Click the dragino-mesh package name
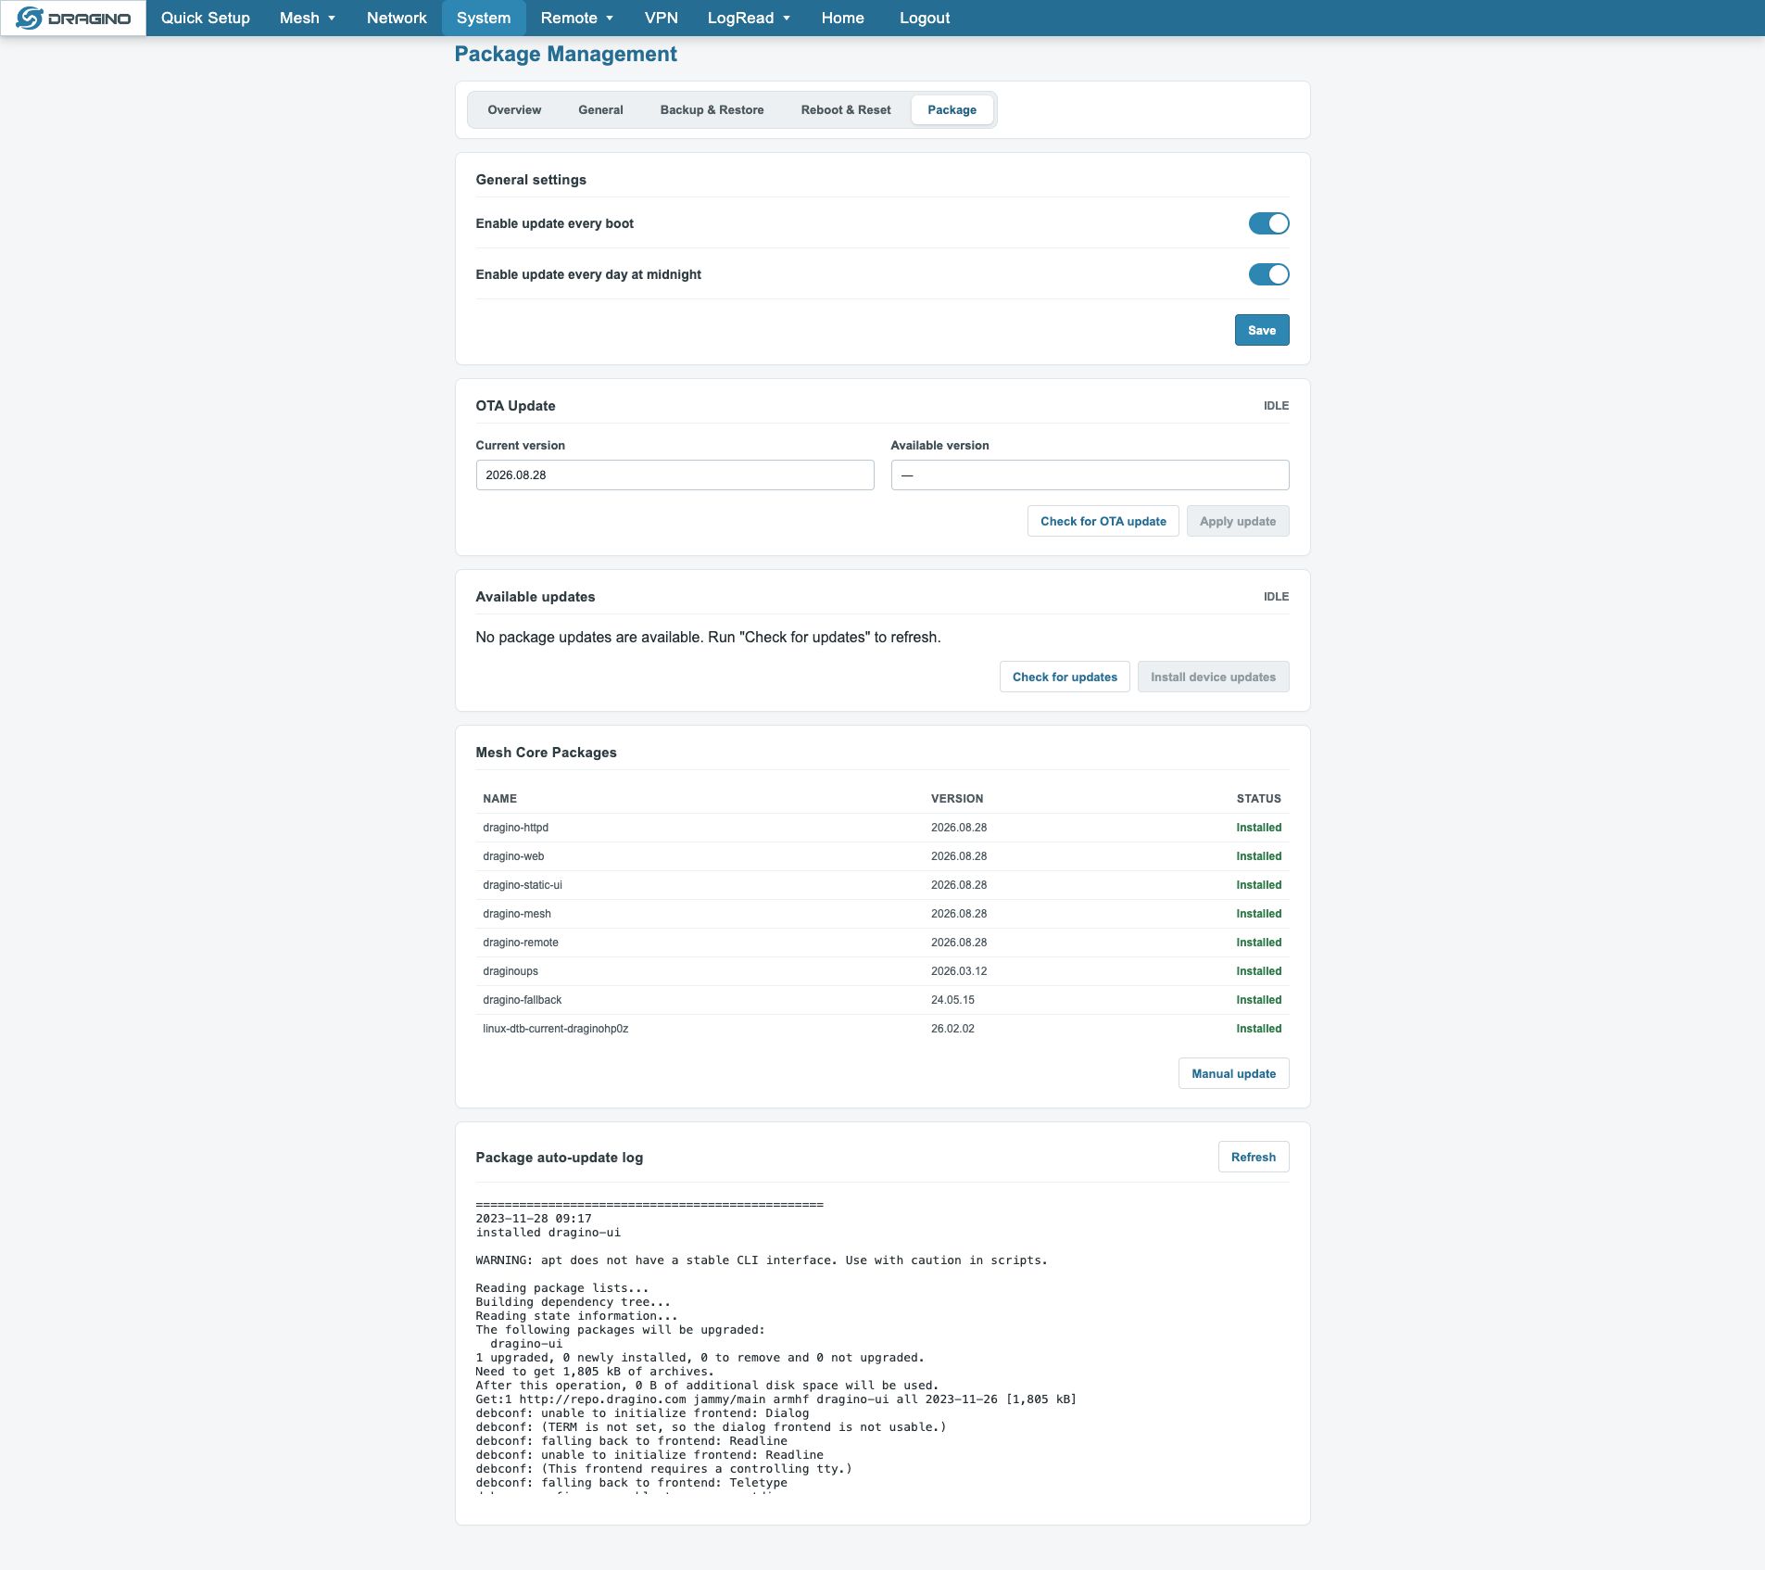The image size is (1765, 1570). click(517, 914)
